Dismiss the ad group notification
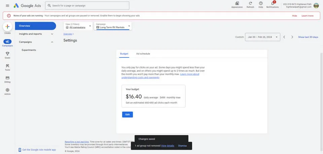323x154 pixels. tap(182, 146)
